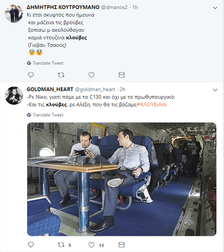The width and height of the screenshot is (224, 252).
Task: Reply to the dmanos2 tweet
Action: [31, 75]
